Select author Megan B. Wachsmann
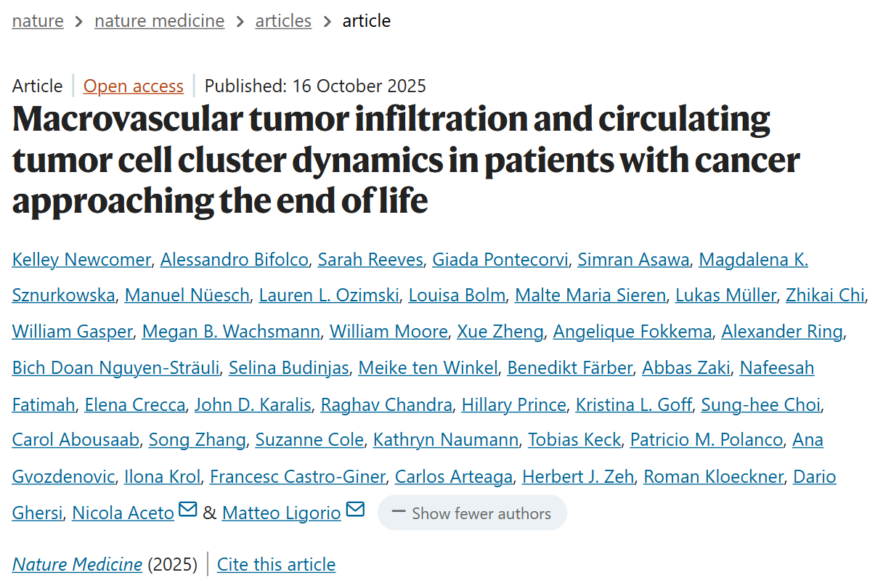This screenshot has height=583, width=883. (231, 332)
